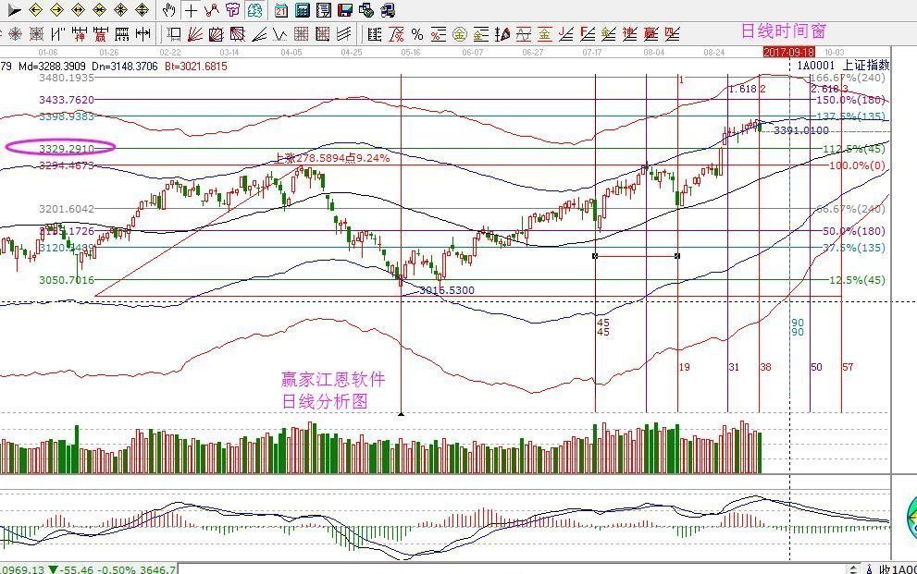Select the 金 fan lines tool
This screenshot has width=917, height=574.
(x=608, y=34)
